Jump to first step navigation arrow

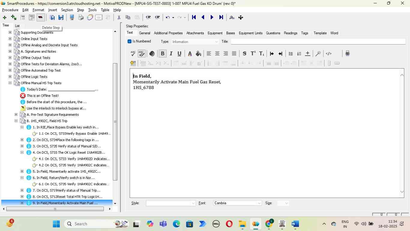194,17
